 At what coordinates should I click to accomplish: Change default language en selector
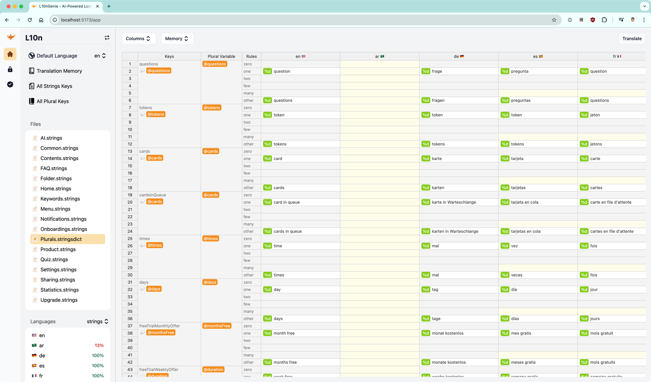tap(100, 56)
